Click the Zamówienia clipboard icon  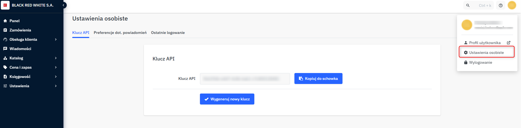[5, 30]
